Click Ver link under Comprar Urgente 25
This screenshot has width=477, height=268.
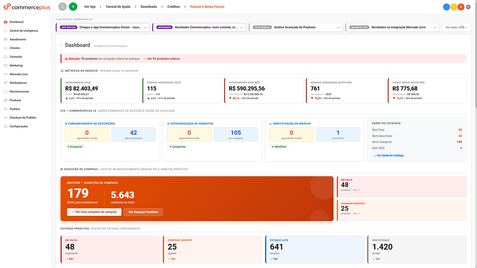(172, 259)
